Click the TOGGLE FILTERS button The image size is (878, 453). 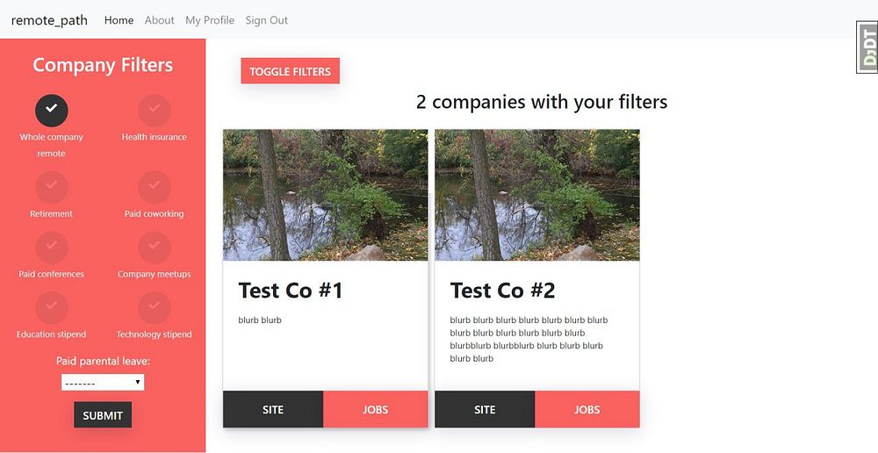point(290,71)
